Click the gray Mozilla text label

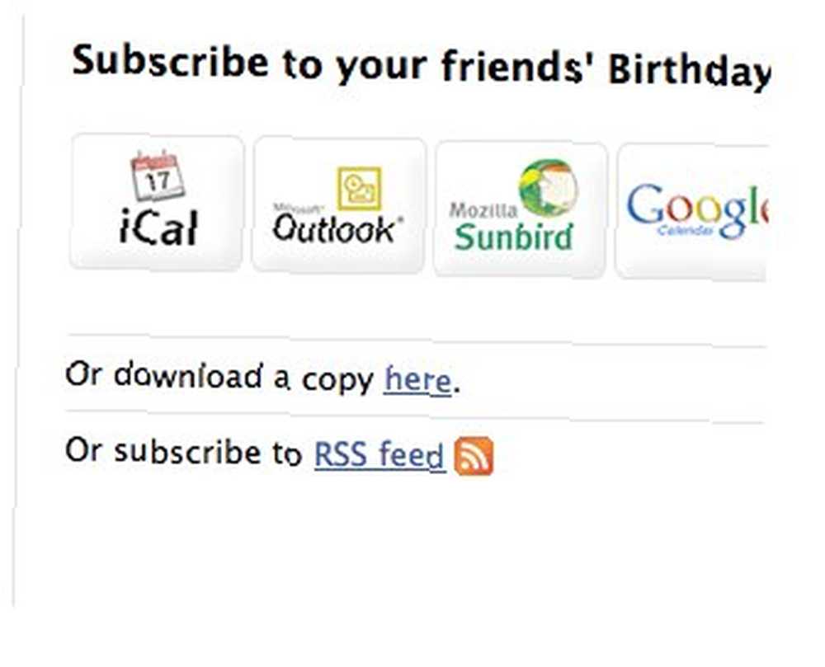[x=483, y=210]
